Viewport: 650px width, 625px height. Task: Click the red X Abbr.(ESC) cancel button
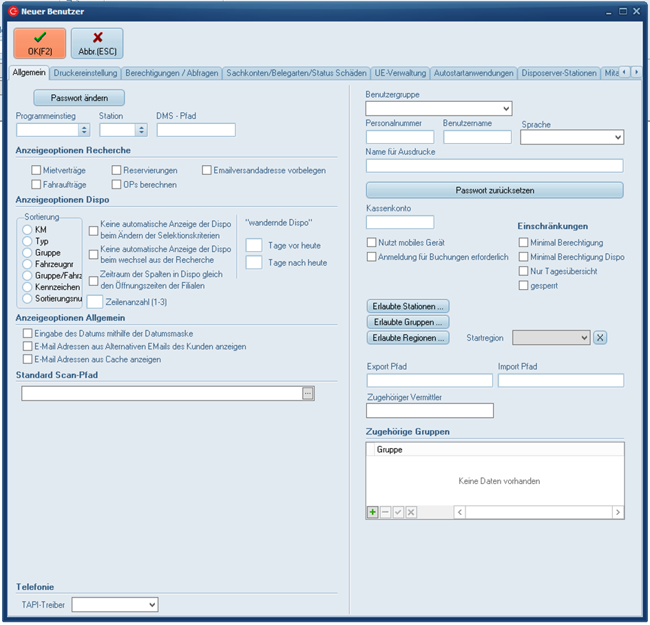point(97,43)
